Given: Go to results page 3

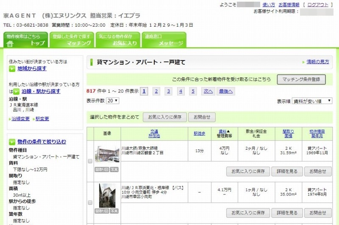Looking at the screenshot, I should tap(168, 91).
